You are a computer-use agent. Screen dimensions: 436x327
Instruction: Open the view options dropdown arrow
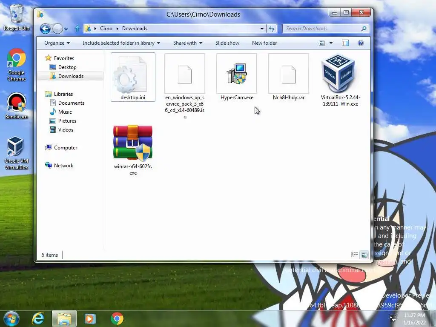pyautogui.click(x=331, y=43)
